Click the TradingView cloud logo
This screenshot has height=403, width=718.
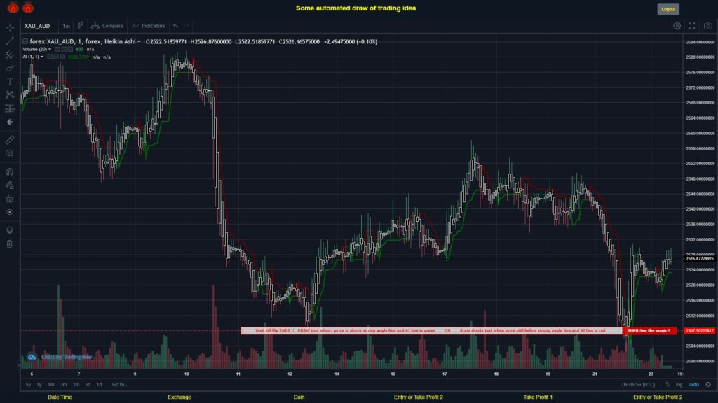32,357
